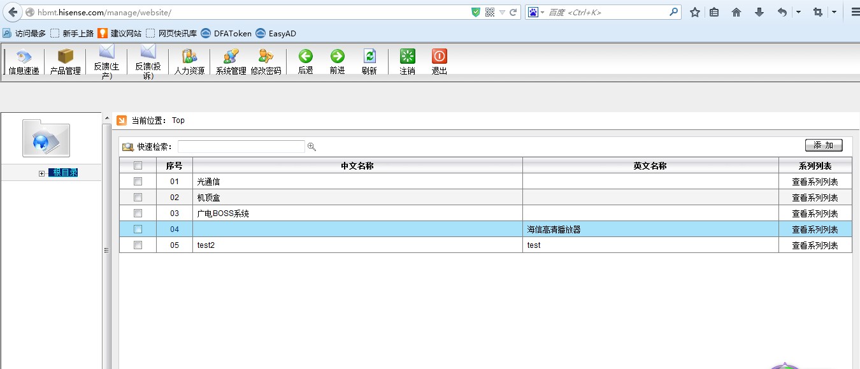Click the 添加 add button

pyautogui.click(x=824, y=145)
